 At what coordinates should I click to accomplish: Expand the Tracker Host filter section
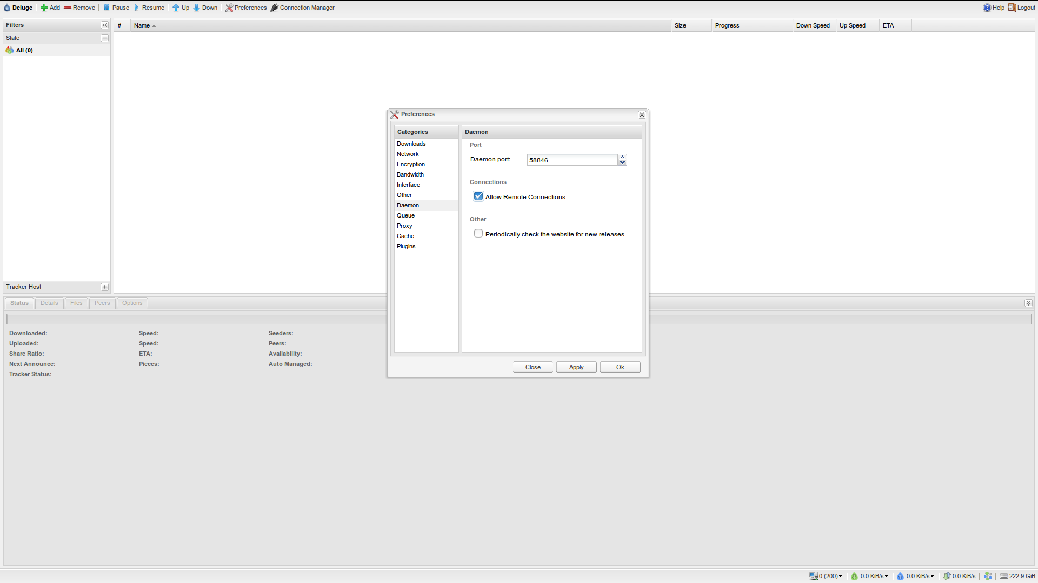pyautogui.click(x=104, y=287)
